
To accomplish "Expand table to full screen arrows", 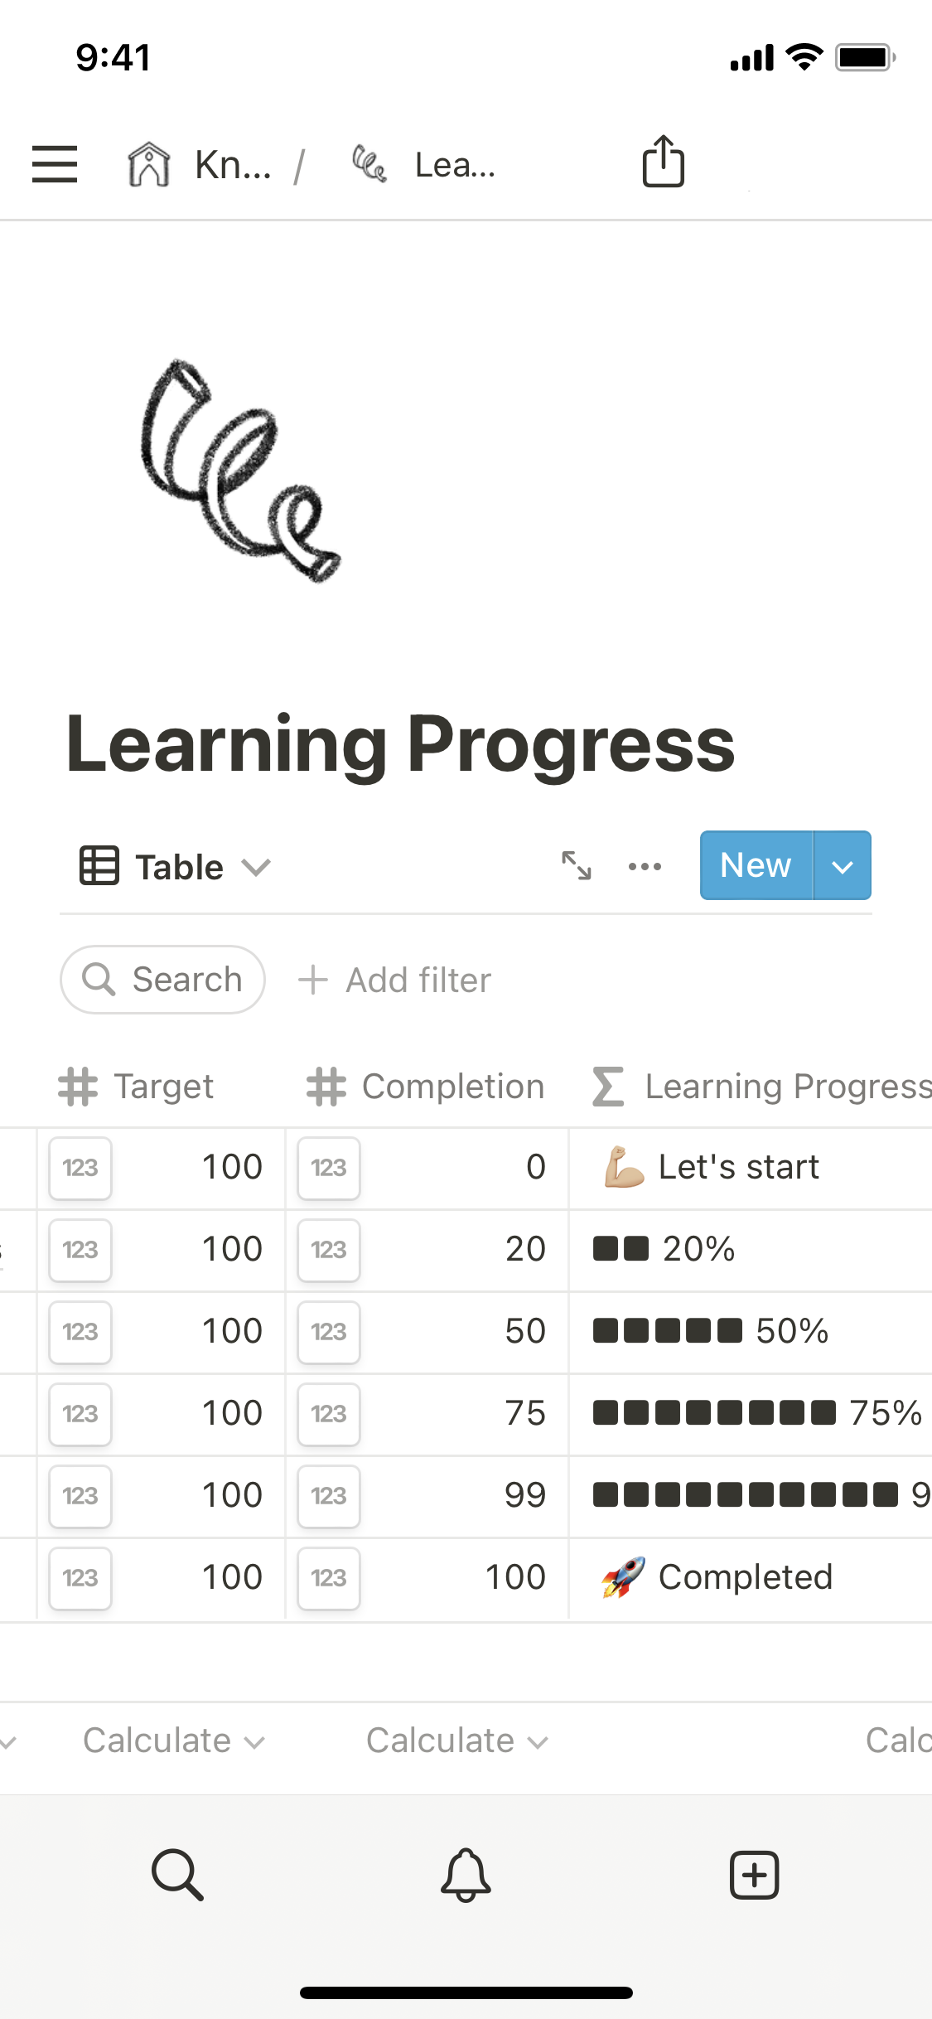I will (x=577, y=866).
